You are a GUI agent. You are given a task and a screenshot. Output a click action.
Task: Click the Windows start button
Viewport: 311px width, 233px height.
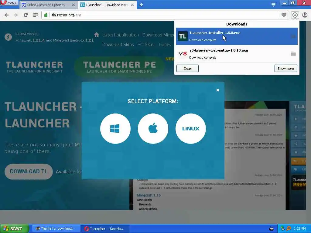[x=14, y=229]
